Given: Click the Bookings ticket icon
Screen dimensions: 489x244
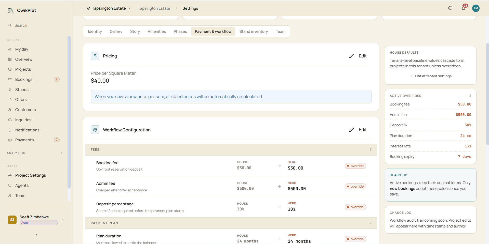Looking at the screenshot, I should 10,79.
